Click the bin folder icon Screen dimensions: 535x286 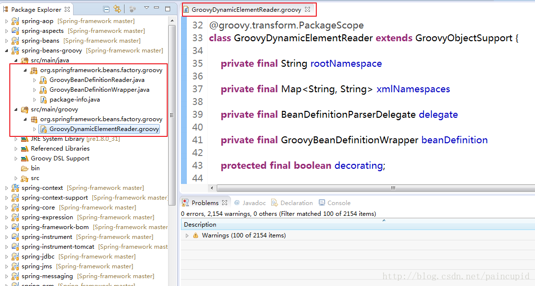click(25, 168)
